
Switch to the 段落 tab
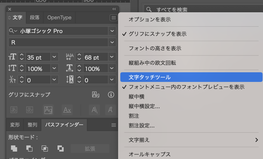(35, 18)
